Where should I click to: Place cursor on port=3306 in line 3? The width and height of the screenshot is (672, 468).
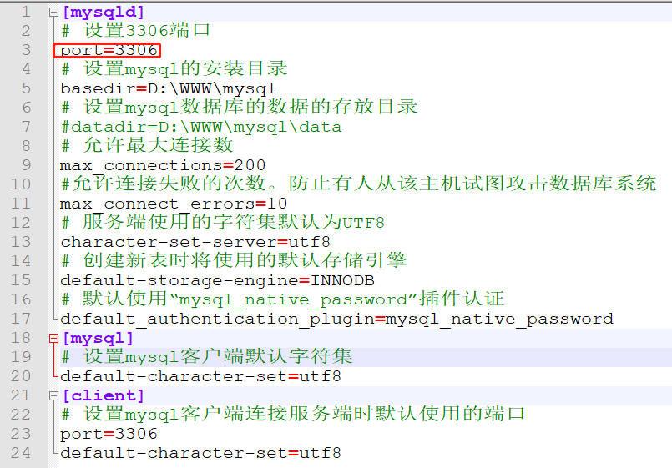(109, 51)
